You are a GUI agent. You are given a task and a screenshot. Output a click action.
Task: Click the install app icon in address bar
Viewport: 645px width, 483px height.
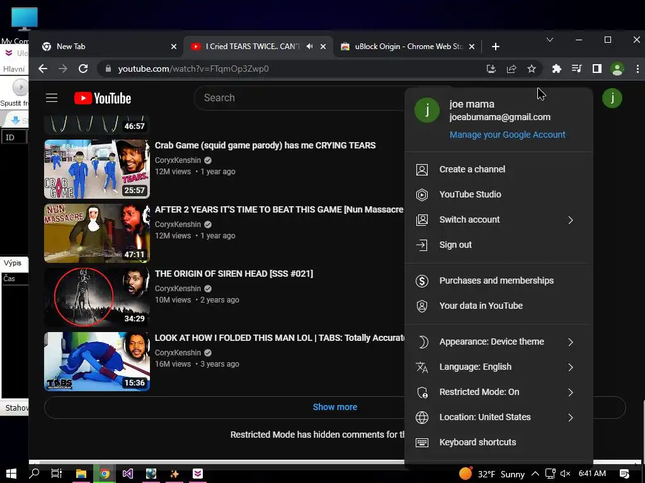tap(491, 69)
